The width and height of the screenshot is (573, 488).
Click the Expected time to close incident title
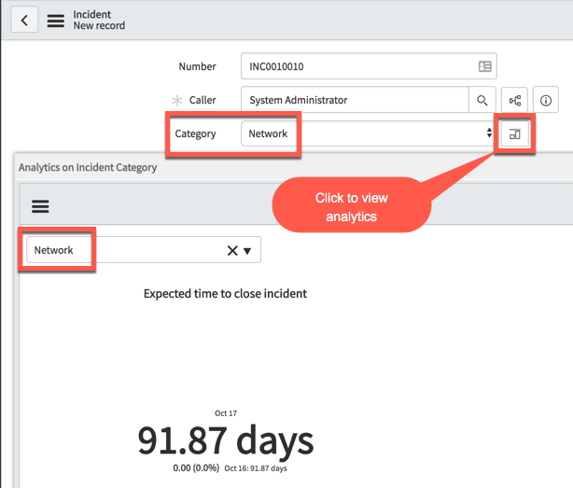point(225,294)
